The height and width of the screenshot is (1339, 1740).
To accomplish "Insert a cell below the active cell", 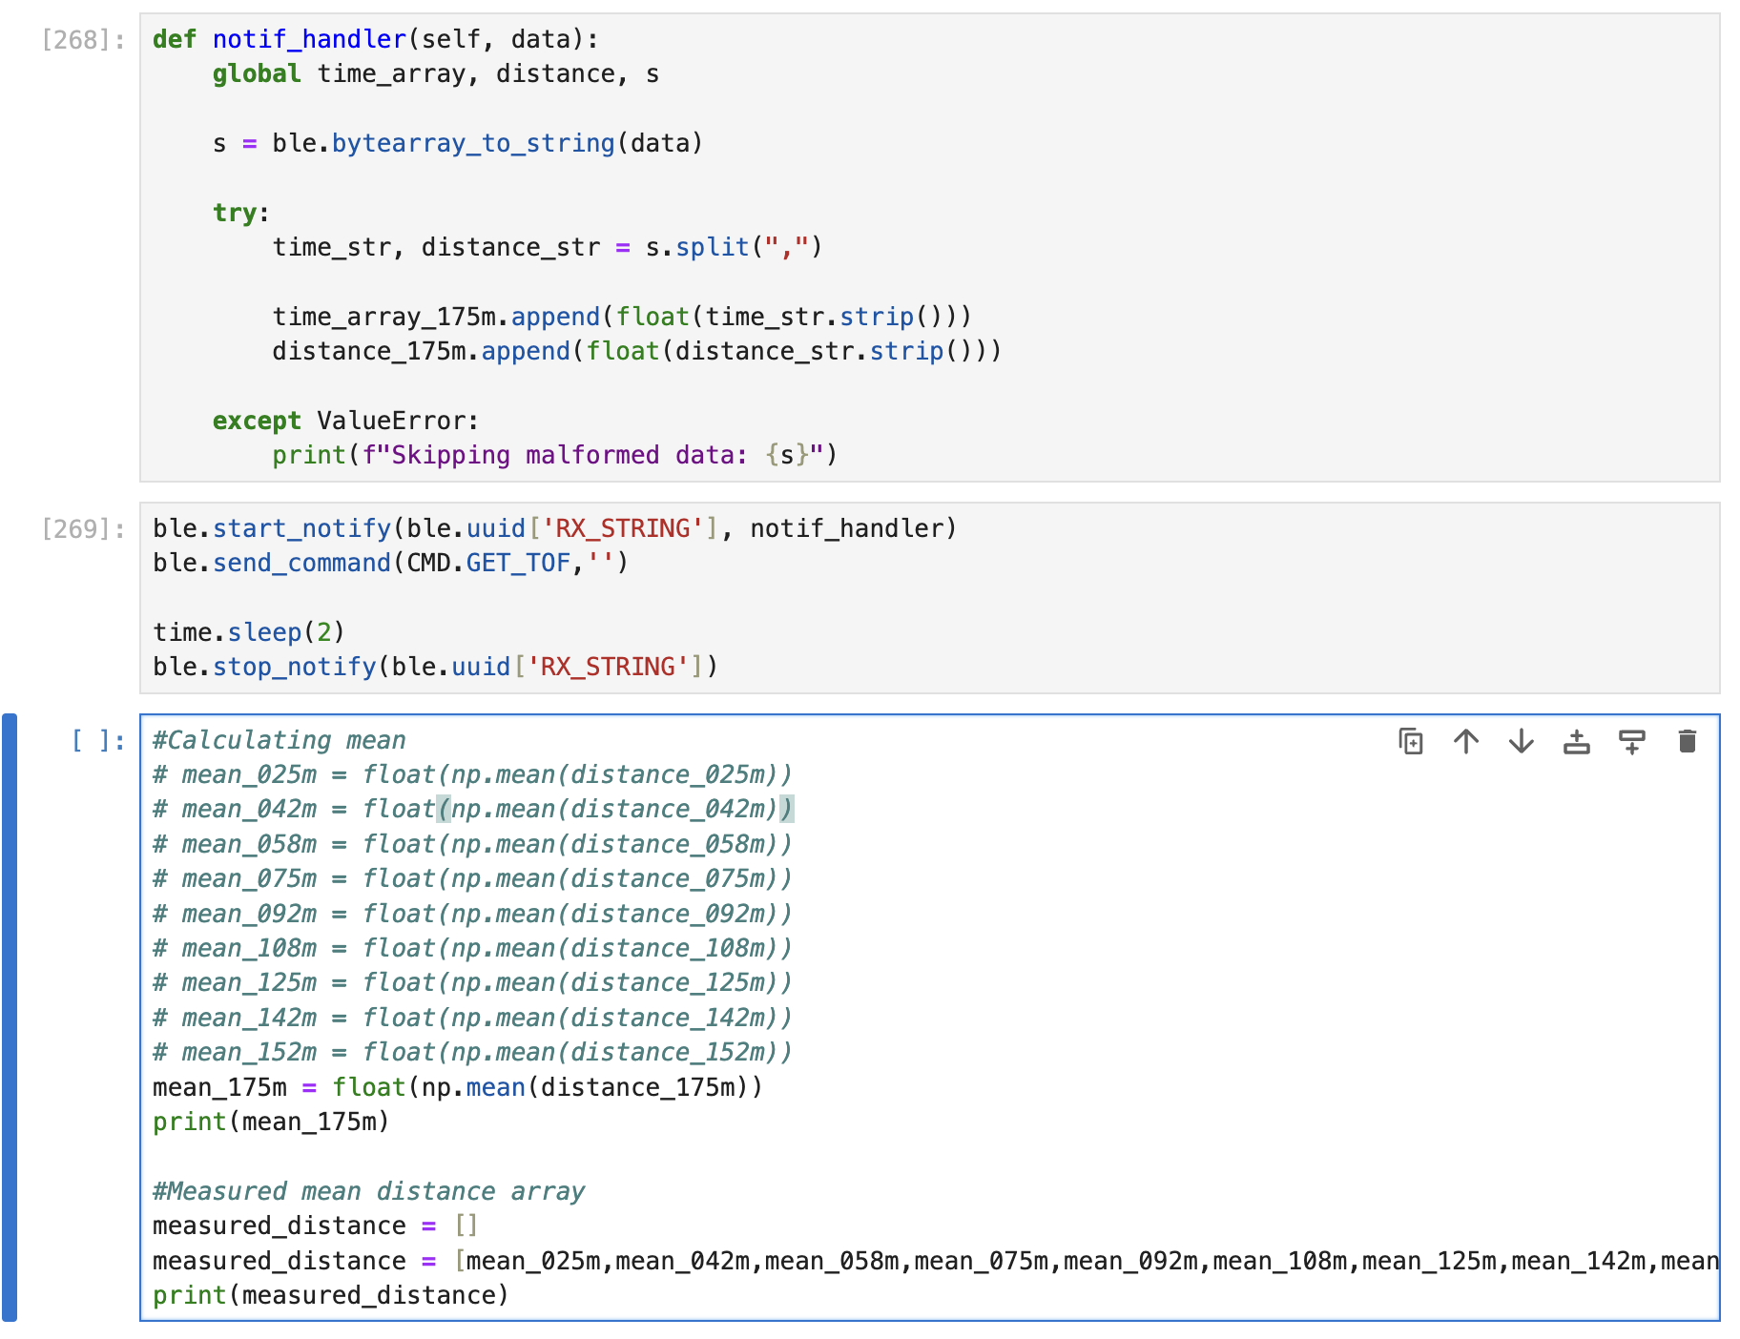I will (1632, 741).
